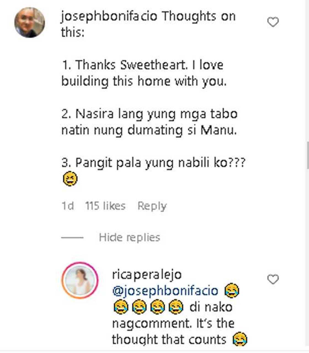View ricaperalejo's story from her avatar
This screenshot has height=353, width=309.
(x=80, y=280)
